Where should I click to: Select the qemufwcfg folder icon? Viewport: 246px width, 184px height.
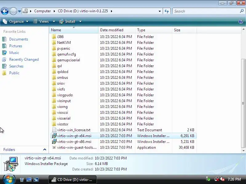[54, 54]
